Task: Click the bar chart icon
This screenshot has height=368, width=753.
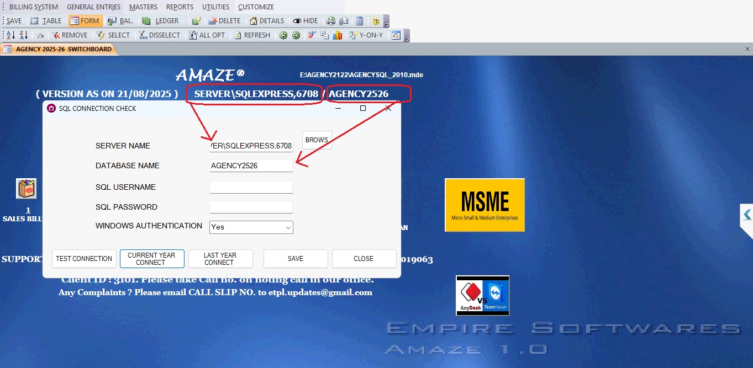Action: [x=337, y=35]
